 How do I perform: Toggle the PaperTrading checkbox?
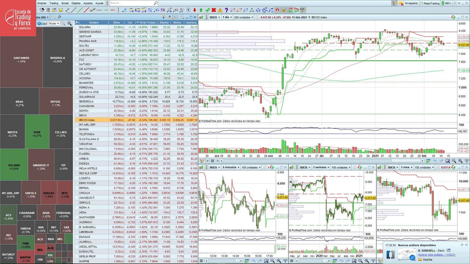pyautogui.click(x=421, y=3)
